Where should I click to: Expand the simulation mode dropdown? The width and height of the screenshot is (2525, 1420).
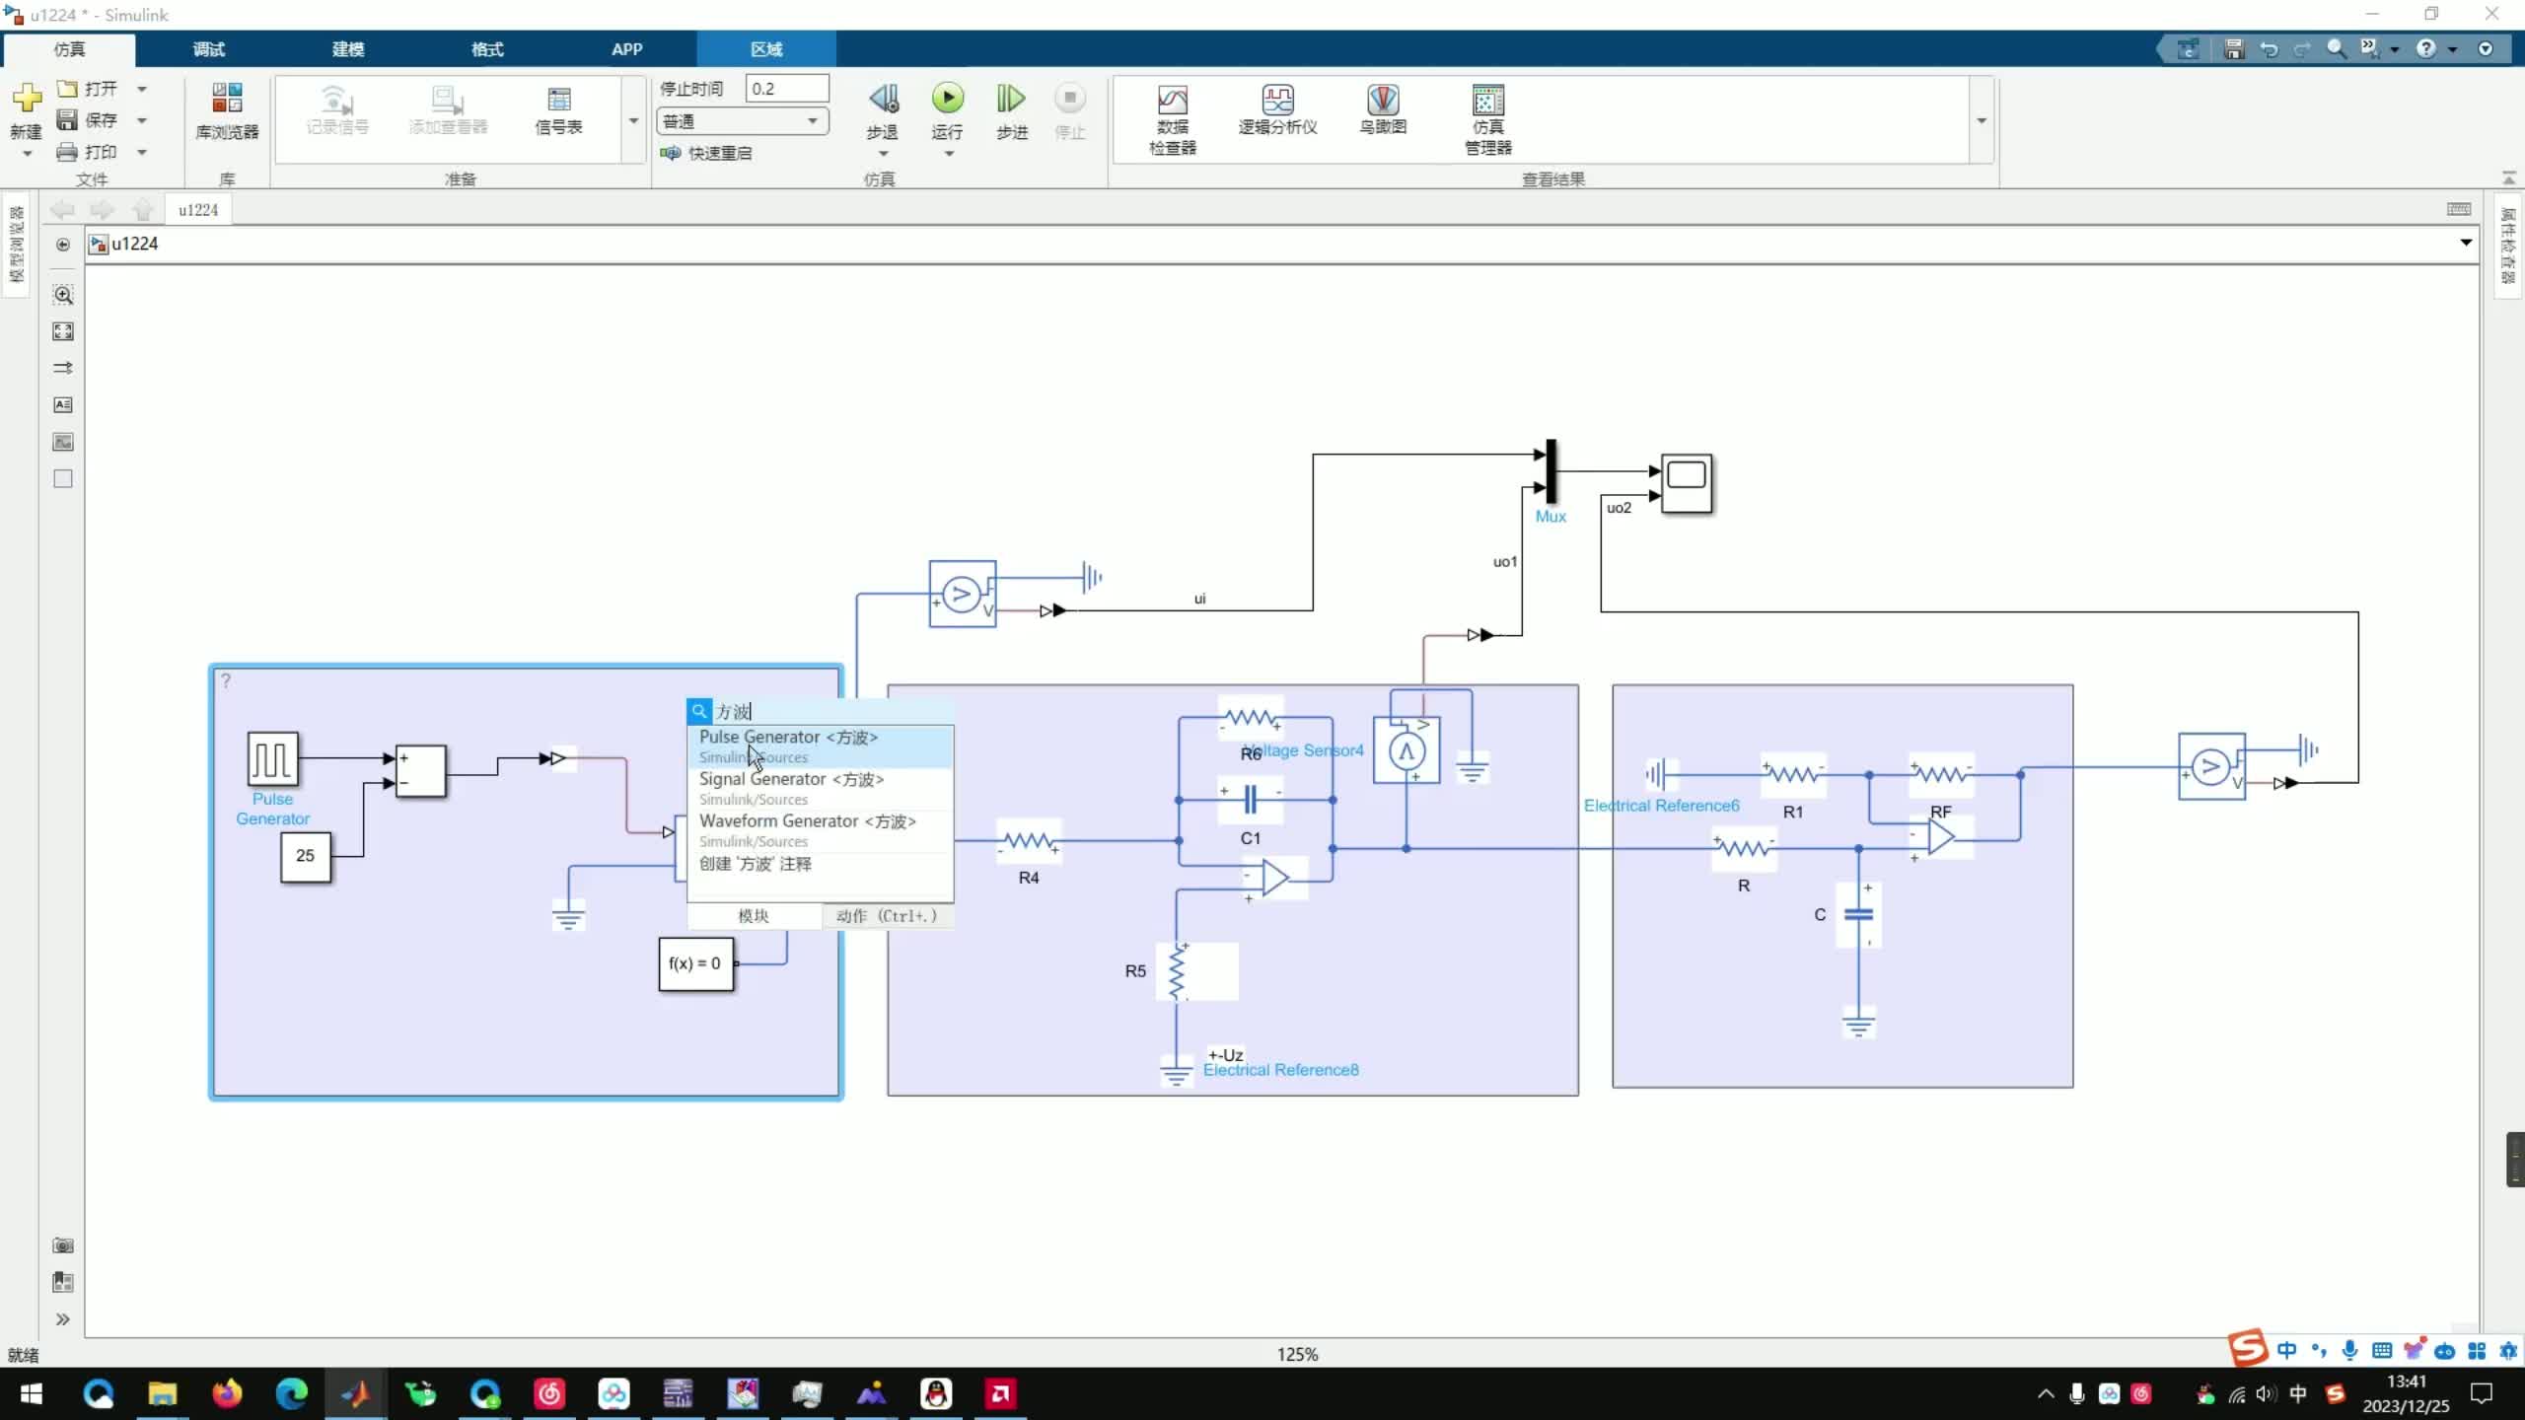pyautogui.click(x=813, y=121)
